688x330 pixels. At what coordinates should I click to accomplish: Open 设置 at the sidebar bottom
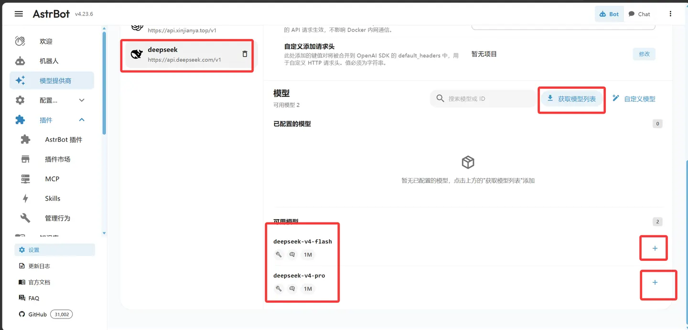coord(54,250)
